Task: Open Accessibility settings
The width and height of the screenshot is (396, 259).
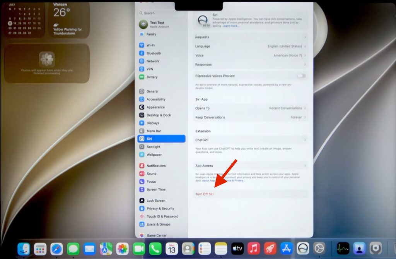Action: point(162,99)
